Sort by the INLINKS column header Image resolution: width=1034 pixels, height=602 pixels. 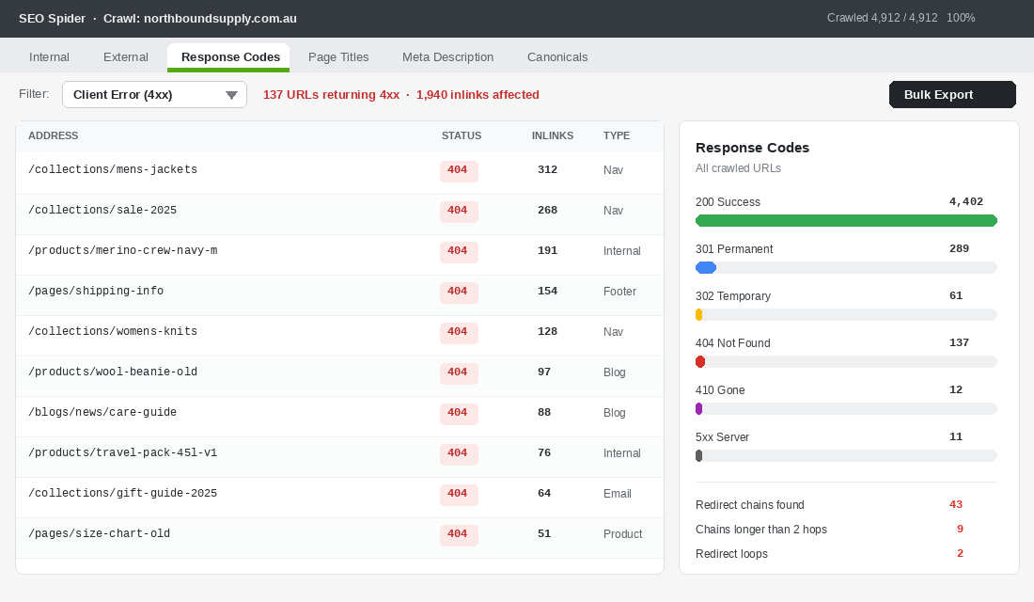click(x=552, y=135)
